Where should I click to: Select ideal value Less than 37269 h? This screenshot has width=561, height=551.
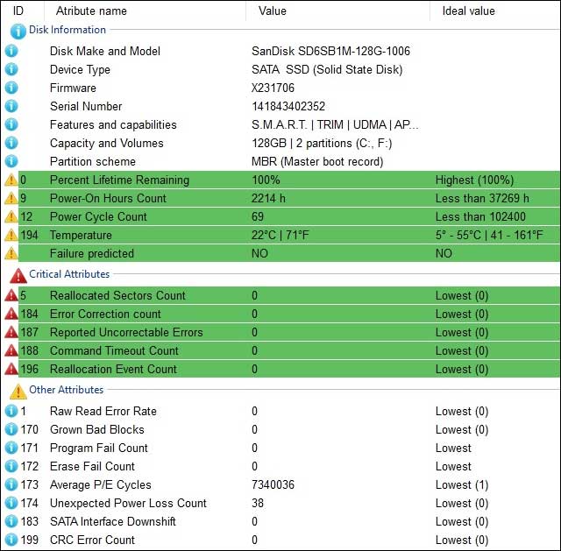click(x=482, y=198)
